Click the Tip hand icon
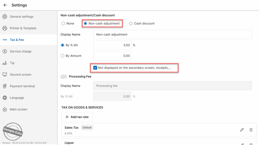 pos(5,63)
